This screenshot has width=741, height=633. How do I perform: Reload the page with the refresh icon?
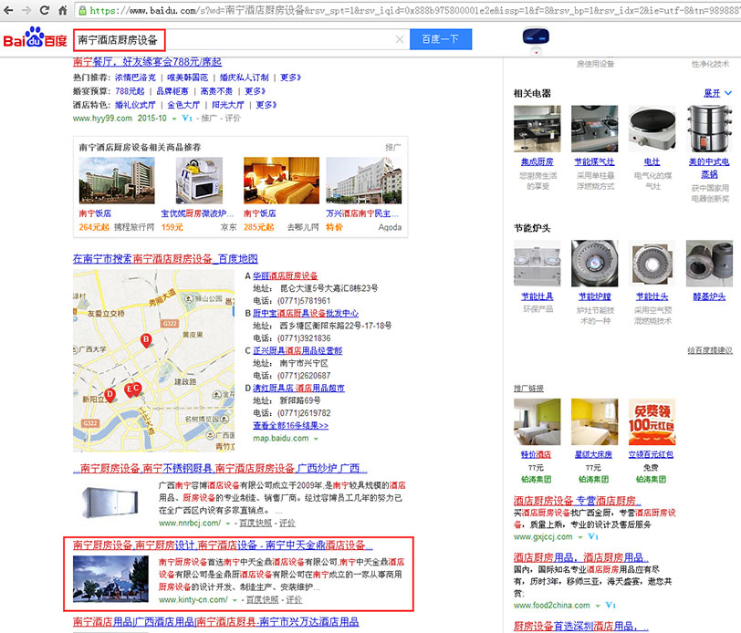(45, 10)
